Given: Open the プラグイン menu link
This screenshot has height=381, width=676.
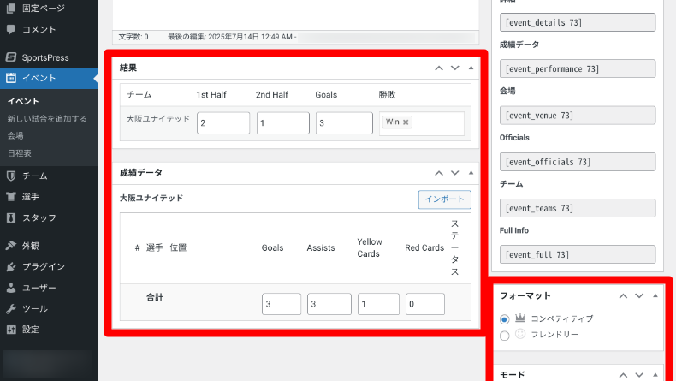Looking at the screenshot, I should tap(44, 266).
